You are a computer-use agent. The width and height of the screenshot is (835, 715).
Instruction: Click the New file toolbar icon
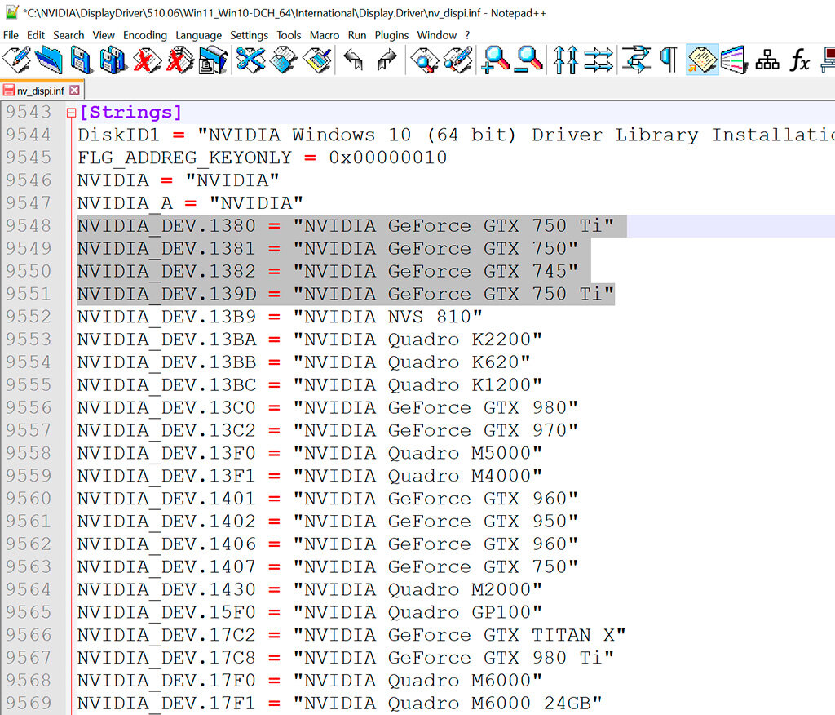coord(16,60)
